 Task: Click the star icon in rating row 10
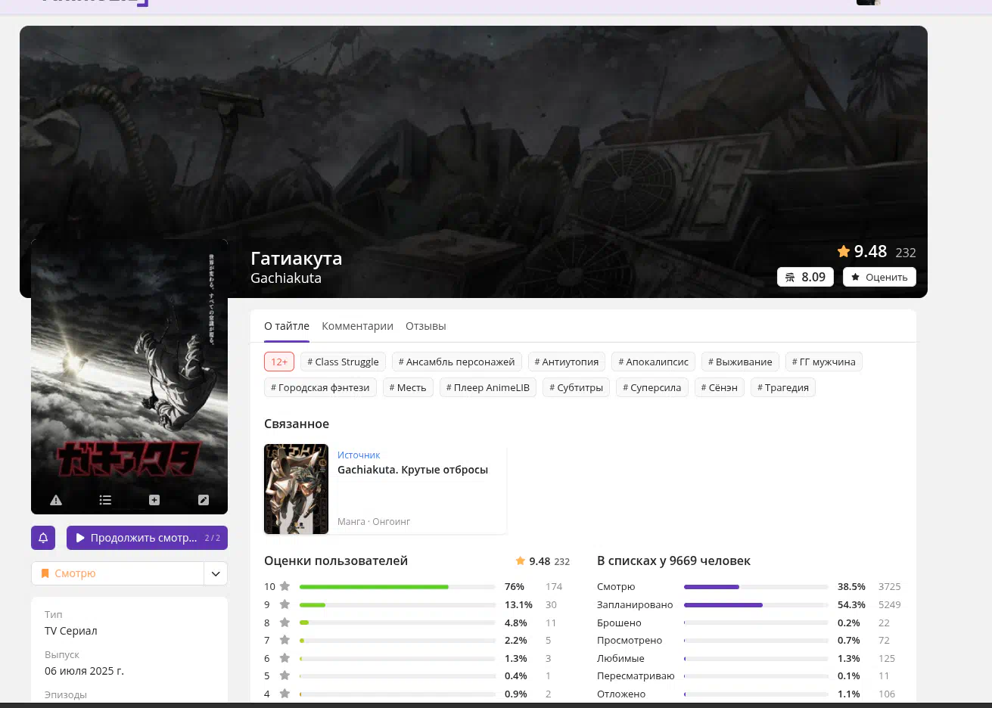pos(285,586)
